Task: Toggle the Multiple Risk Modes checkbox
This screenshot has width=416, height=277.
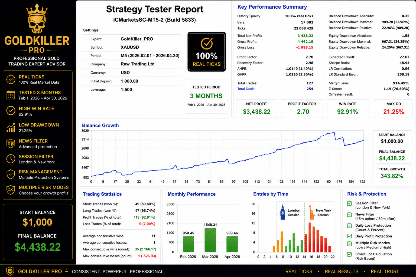Action: 349,243
